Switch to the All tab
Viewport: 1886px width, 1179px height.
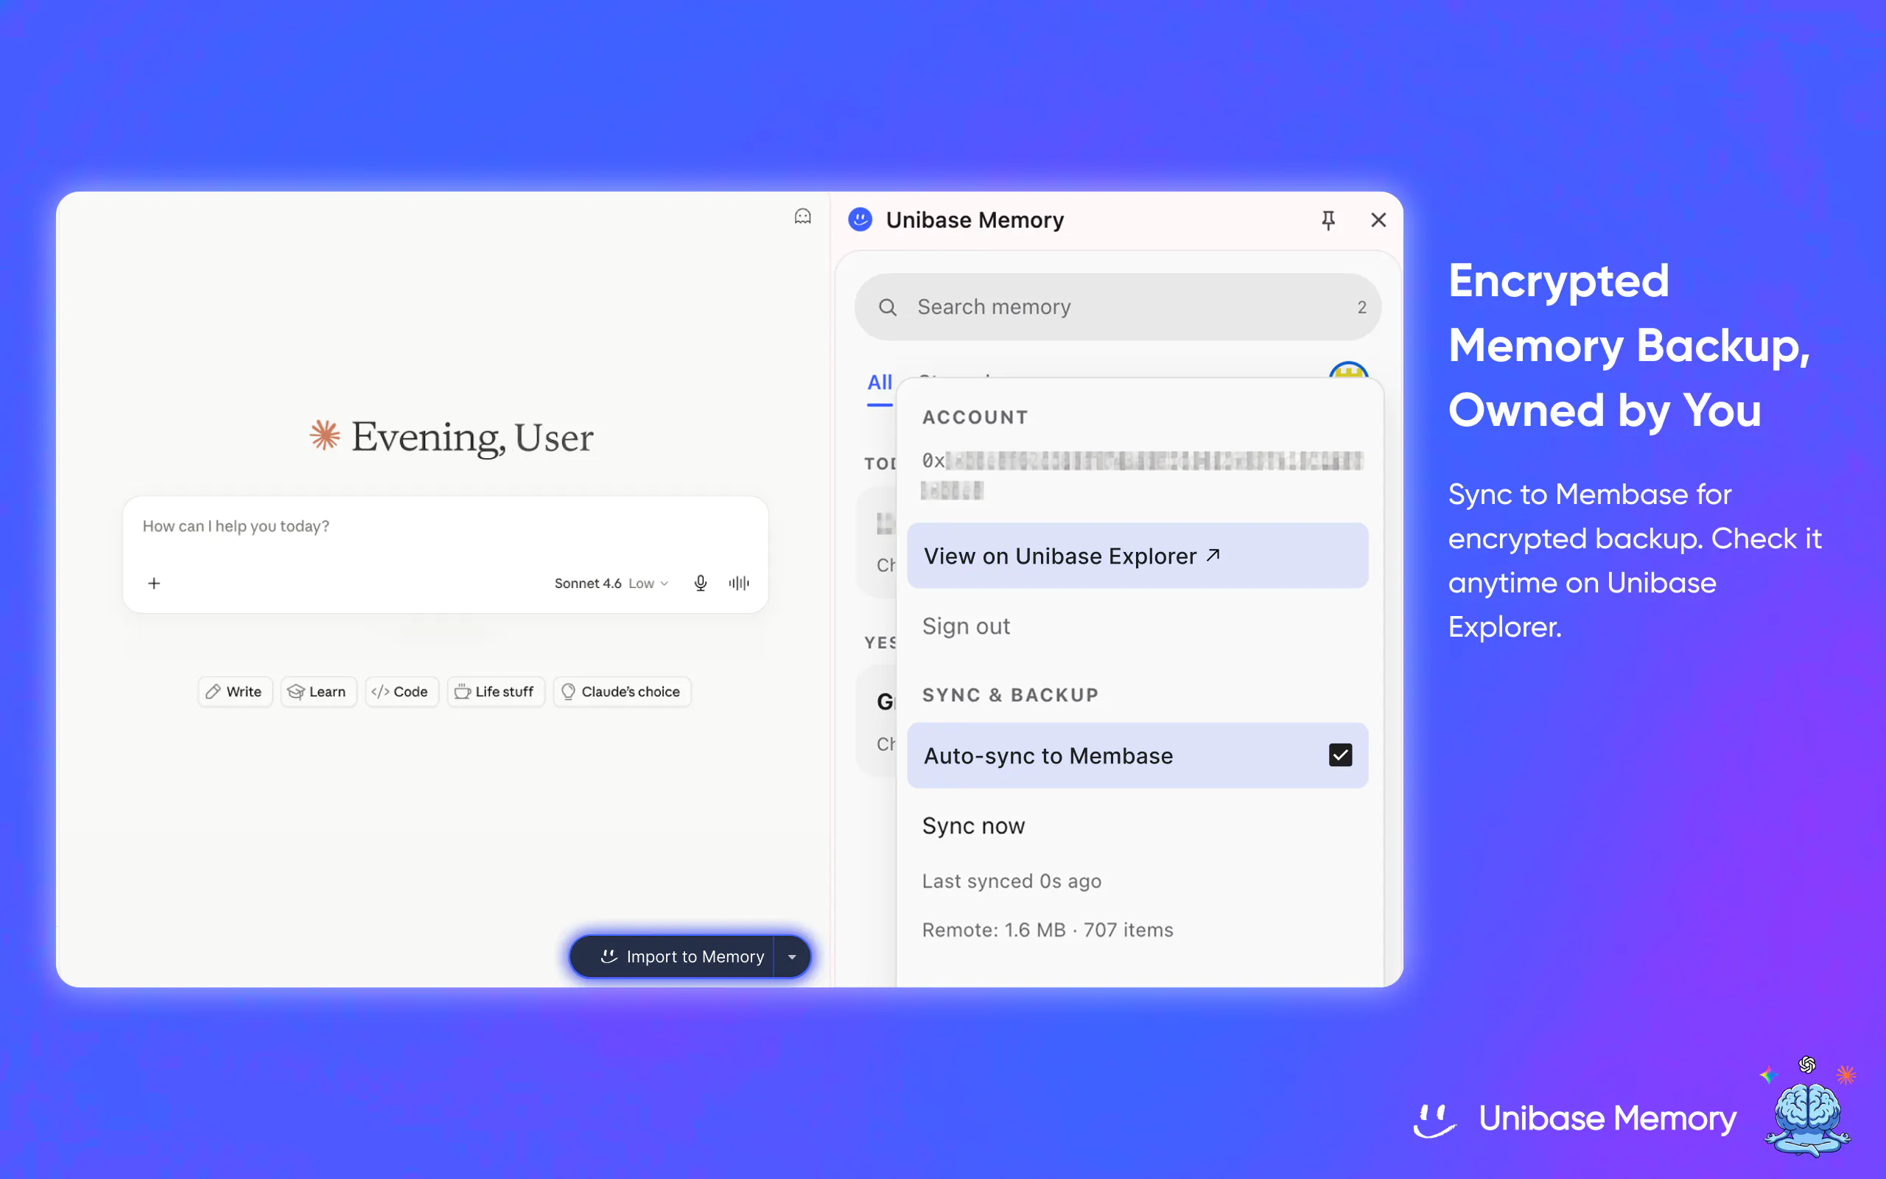coord(880,383)
